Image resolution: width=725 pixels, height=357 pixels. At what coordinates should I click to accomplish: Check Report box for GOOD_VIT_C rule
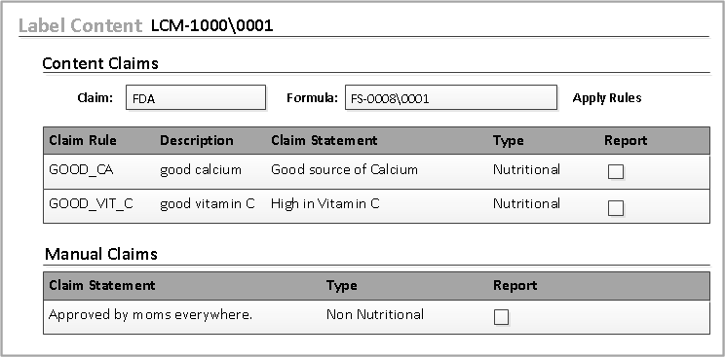click(x=616, y=208)
